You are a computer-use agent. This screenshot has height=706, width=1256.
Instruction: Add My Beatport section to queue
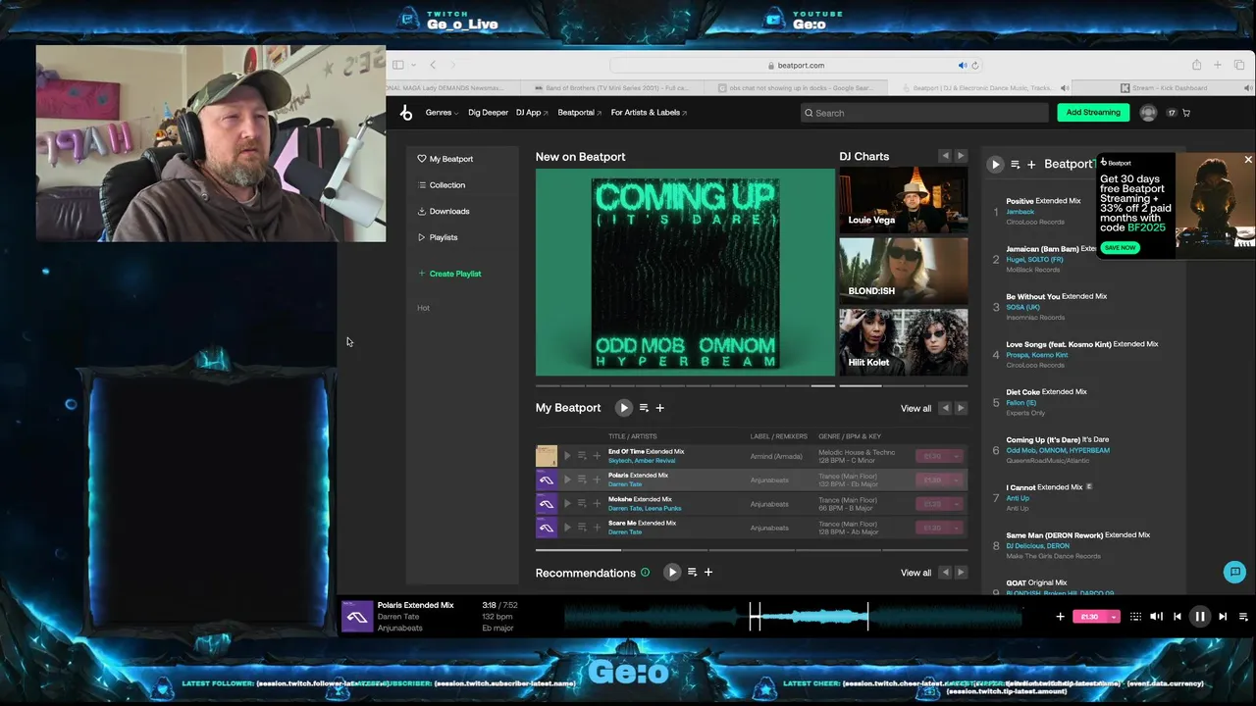click(644, 408)
